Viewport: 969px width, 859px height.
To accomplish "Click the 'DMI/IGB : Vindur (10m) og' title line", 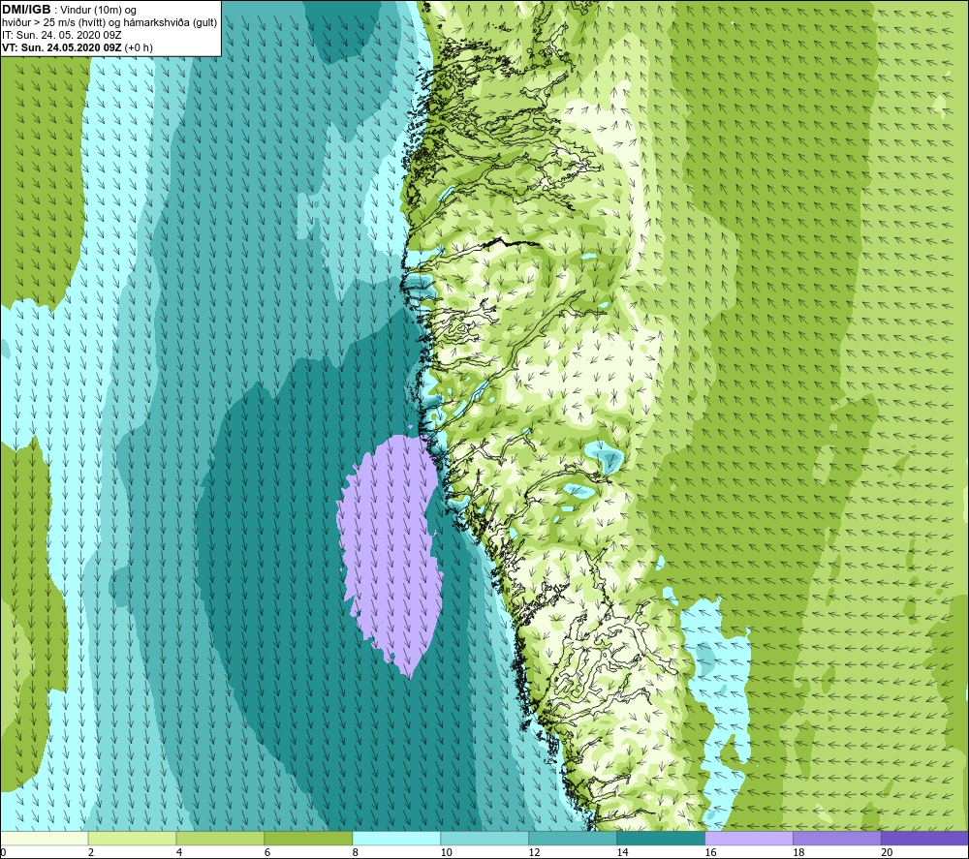I will pos(69,10).
